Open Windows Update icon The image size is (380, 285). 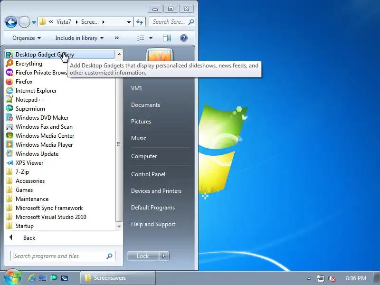[x=9, y=154]
